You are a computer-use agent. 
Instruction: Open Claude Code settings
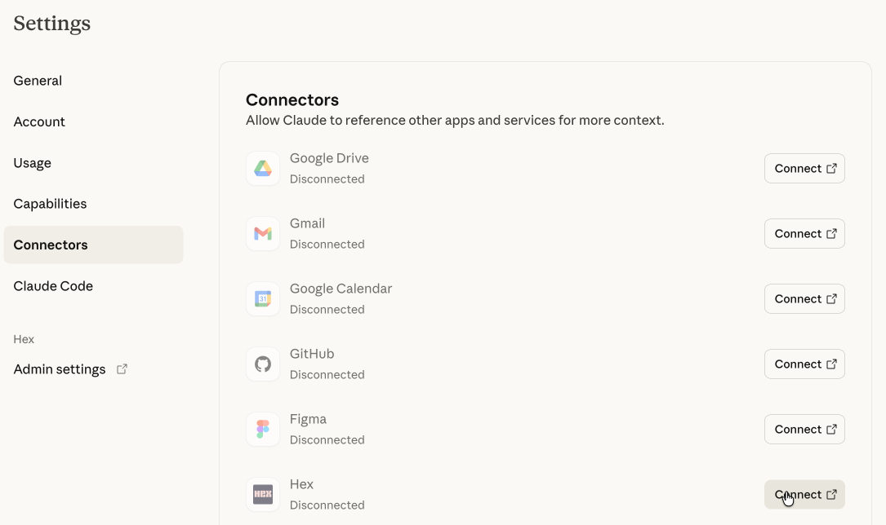pos(53,285)
